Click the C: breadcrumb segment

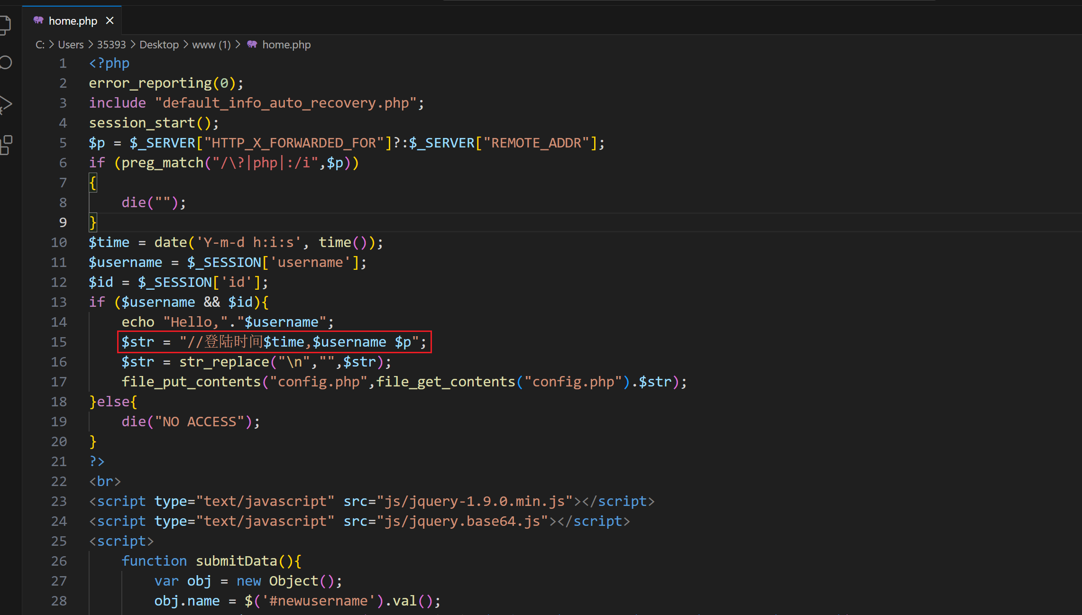click(x=40, y=45)
